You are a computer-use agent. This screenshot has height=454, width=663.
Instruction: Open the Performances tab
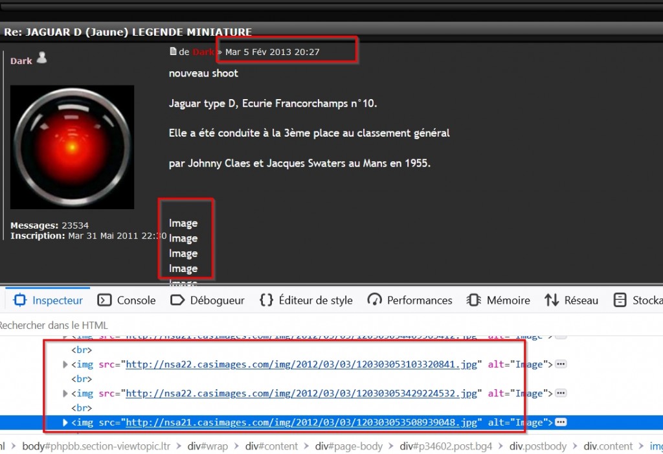coord(410,300)
